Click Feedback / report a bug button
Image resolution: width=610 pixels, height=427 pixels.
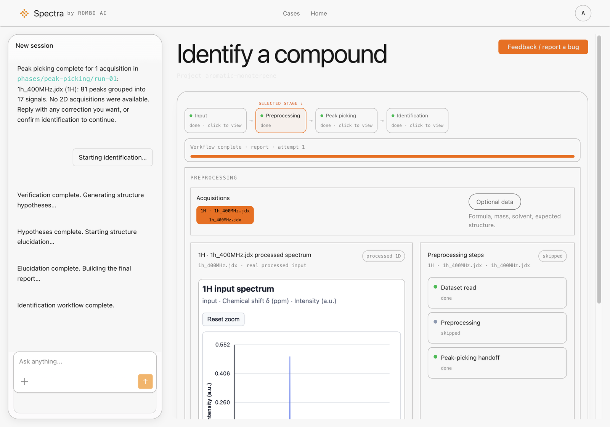[543, 47]
